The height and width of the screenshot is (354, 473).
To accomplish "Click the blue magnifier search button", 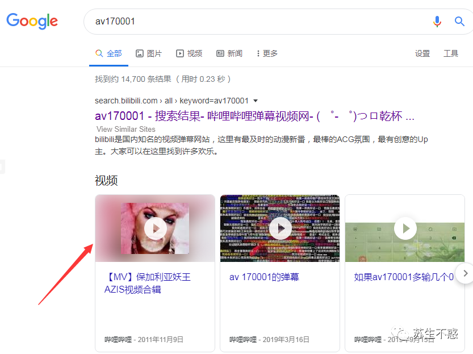I will [459, 22].
